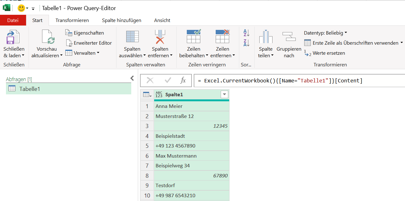Select the cell +49 987 6543210
Screen dimensions: 405x201
point(192,195)
